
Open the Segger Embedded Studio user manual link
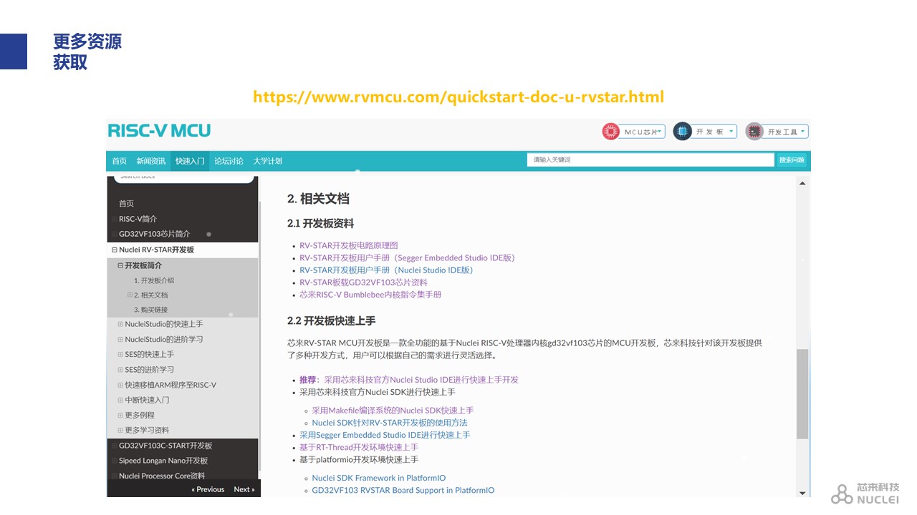[x=408, y=257]
